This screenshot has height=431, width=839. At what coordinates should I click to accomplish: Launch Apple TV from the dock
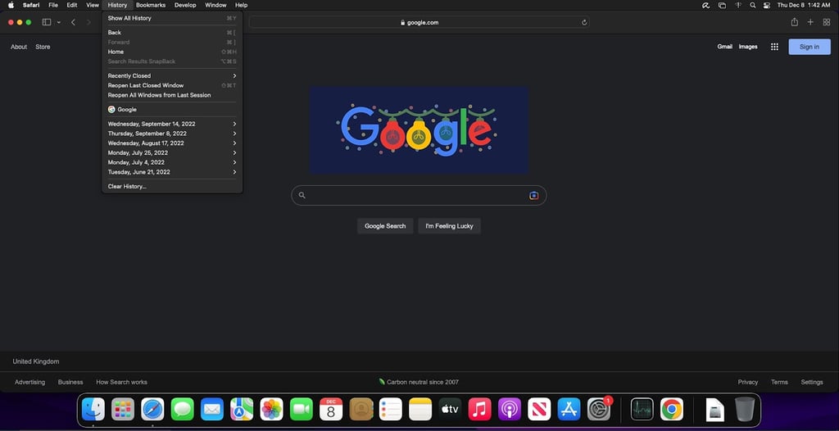pyautogui.click(x=450, y=410)
